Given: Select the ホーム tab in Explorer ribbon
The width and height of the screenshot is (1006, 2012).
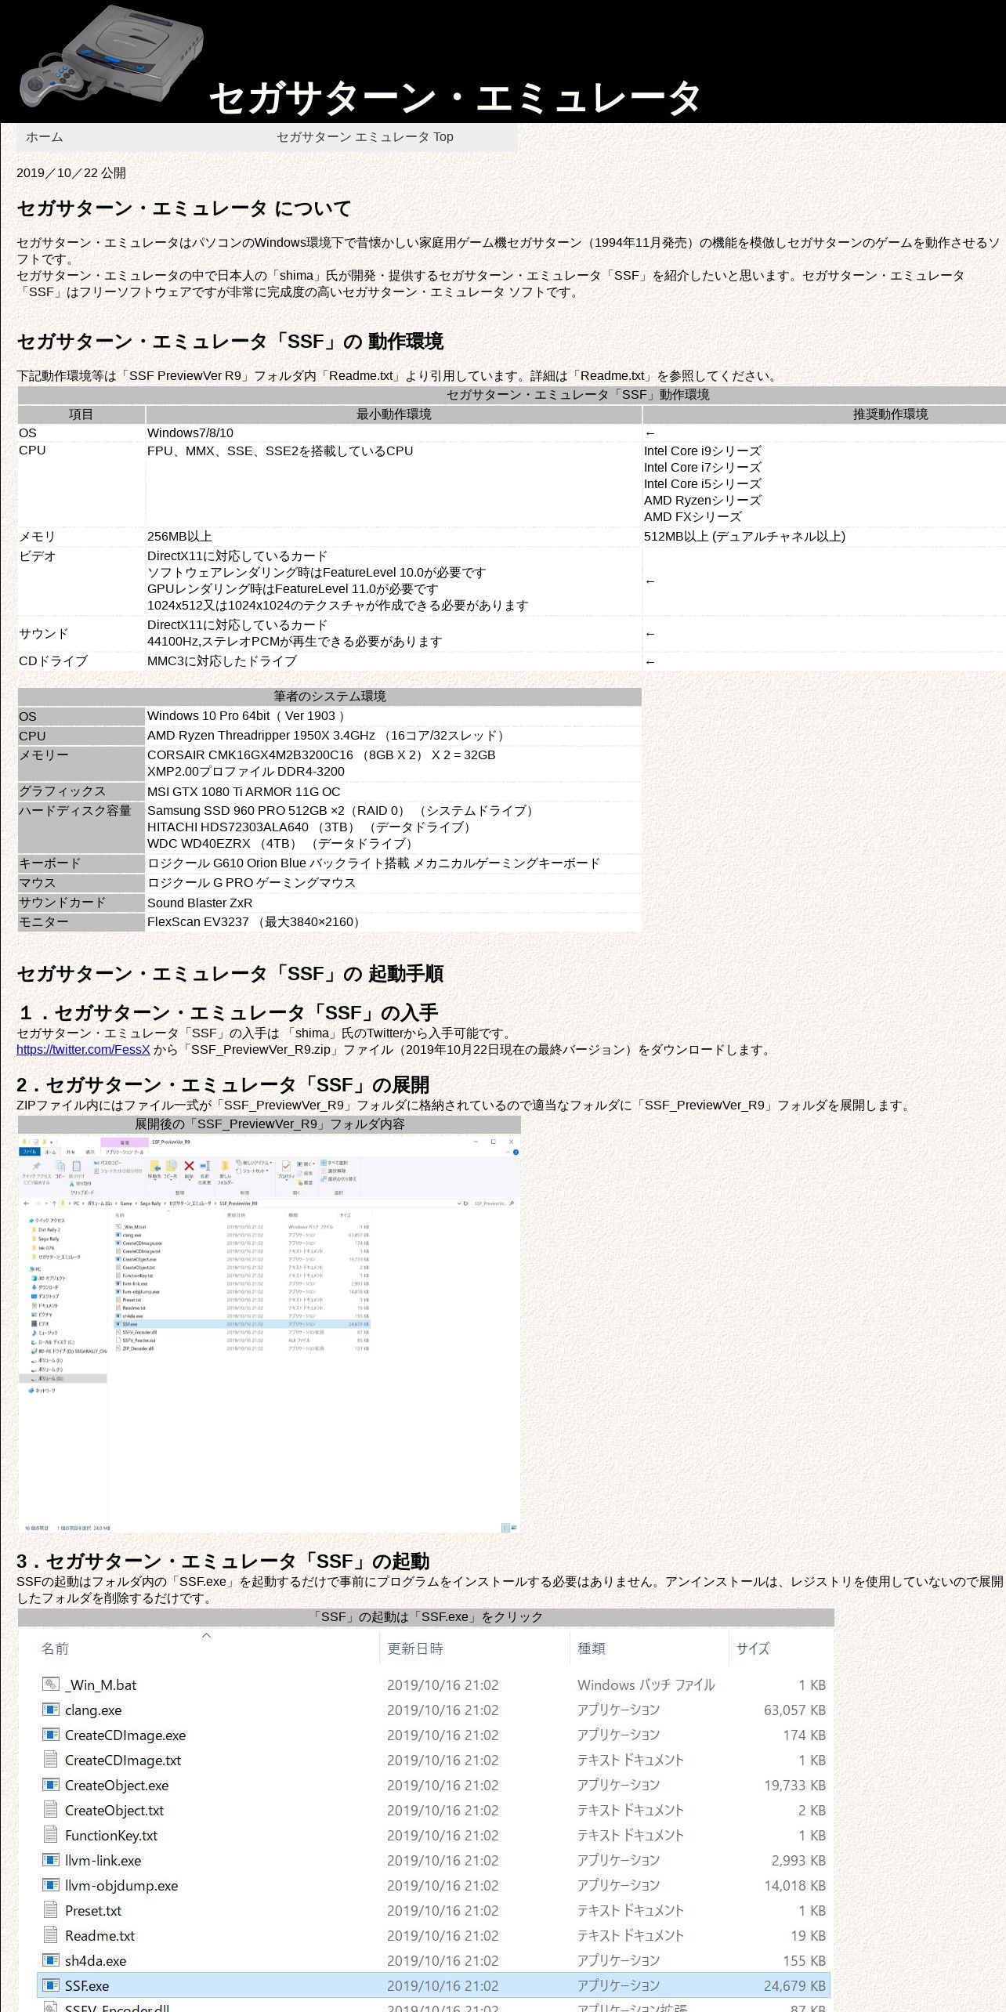Looking at the screenshot, I should tap(50, 1152).
